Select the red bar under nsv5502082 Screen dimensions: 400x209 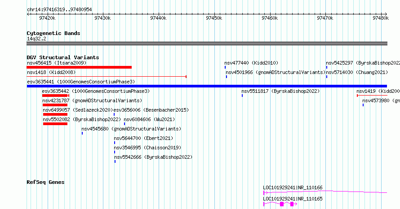pos(55,124)
